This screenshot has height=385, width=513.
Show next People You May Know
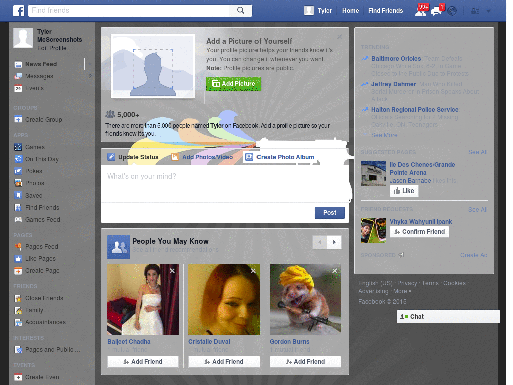[334, 242]
